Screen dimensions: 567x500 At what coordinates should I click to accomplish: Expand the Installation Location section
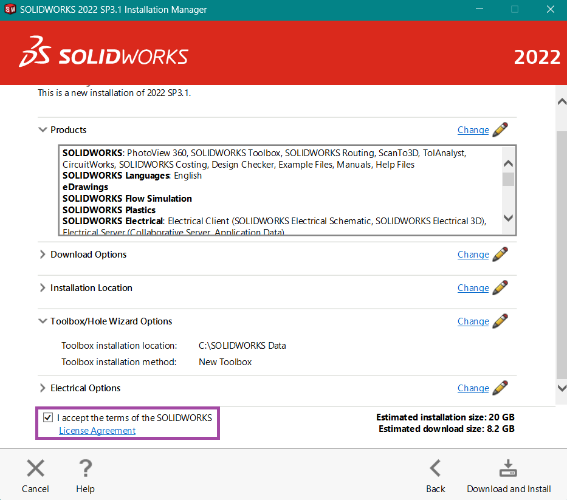click(x=43, y=288)
